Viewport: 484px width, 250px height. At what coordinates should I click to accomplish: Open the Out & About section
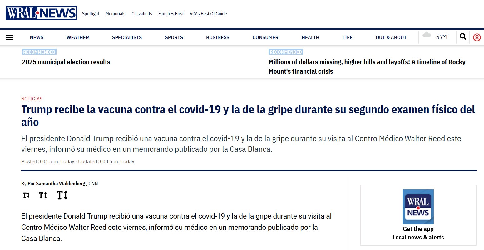[391, 37]
